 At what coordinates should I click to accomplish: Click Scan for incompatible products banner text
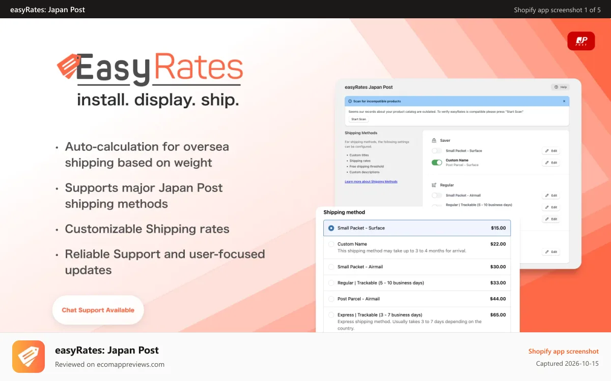(x=377, y=101)
